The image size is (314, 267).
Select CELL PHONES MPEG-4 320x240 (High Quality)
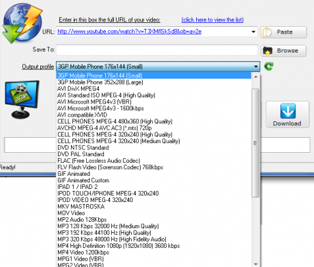(x=154, y=134)
